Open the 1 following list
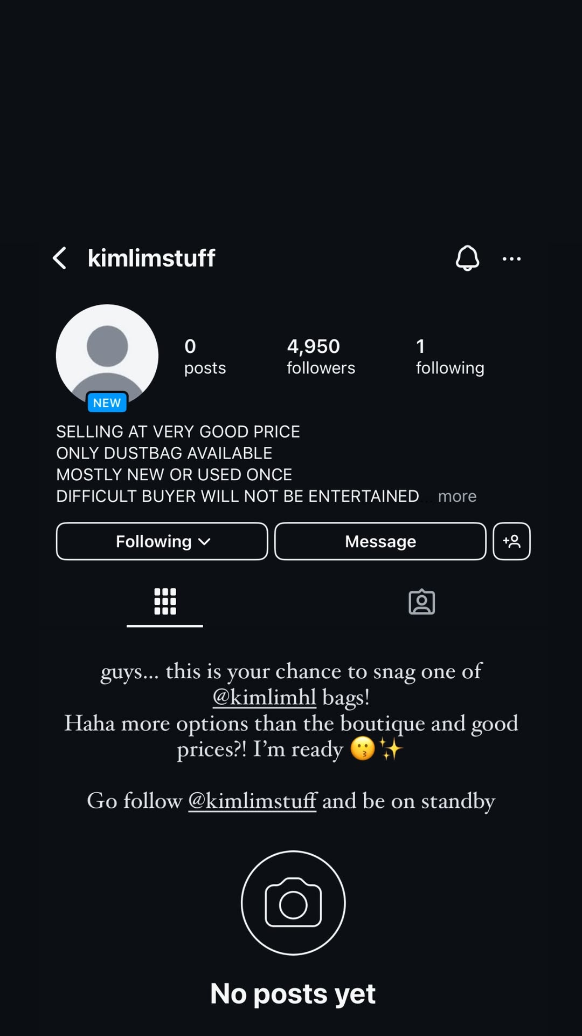 [x=450, y=356]
